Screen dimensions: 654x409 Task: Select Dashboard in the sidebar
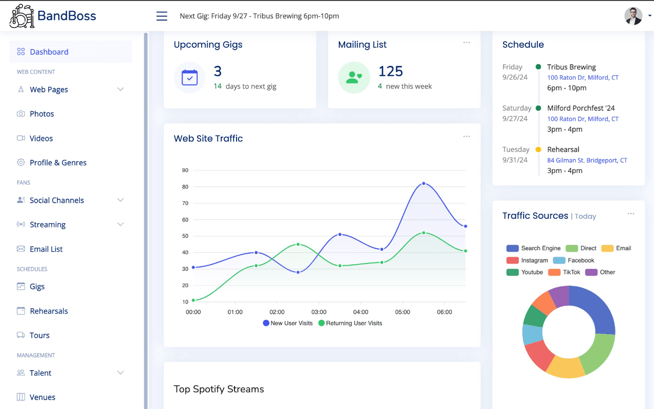click(x=49, y=52)
